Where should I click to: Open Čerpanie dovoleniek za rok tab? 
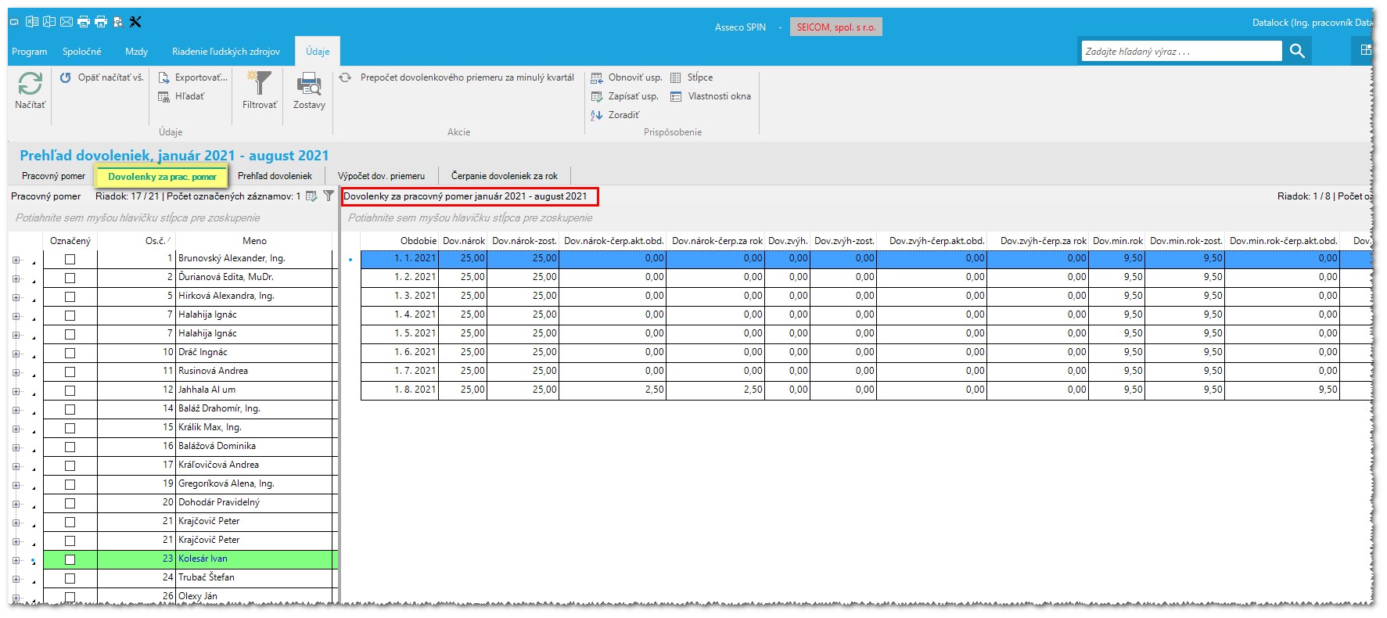click(505, 176)
